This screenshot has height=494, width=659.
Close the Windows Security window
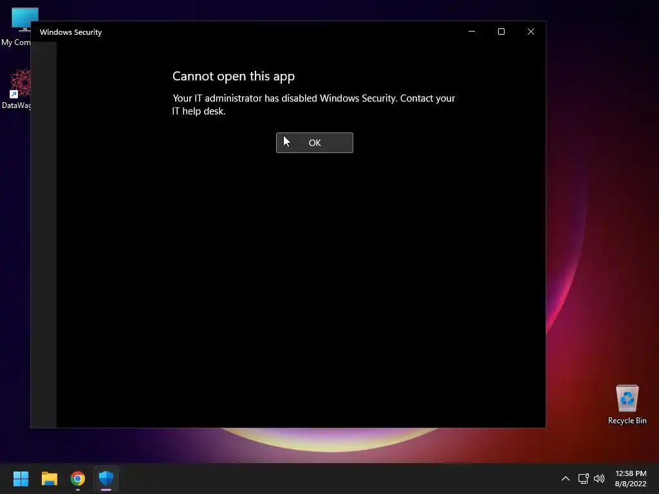coord(531,32)
